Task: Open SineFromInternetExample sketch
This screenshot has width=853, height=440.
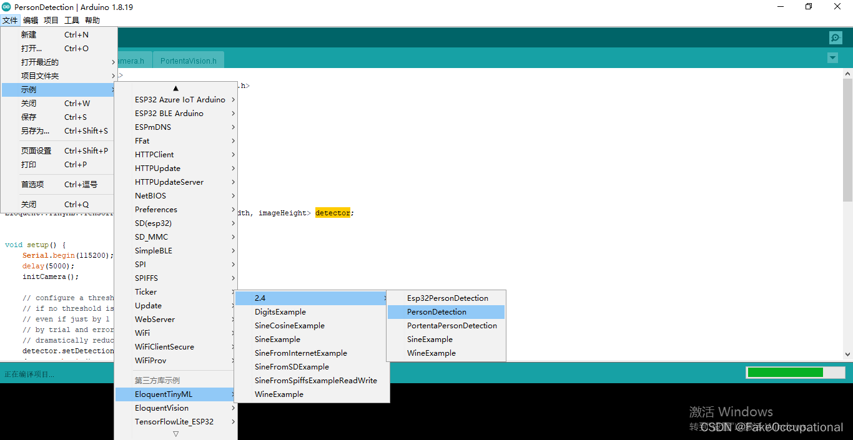Action: [x=312, y=353]
